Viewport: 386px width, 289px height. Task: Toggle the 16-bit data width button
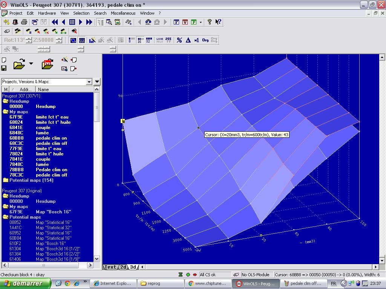coord(140,40)
